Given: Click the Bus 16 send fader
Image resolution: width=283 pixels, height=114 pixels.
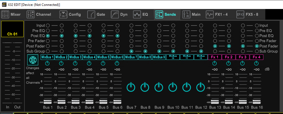Looking at the screenshot, I should [x=257, y=101].
